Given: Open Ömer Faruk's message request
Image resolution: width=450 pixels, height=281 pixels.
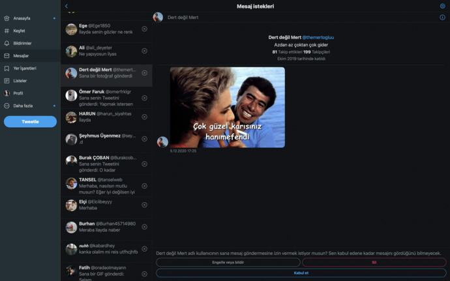Looking at the screenshot, I should [x=106, y=98].
